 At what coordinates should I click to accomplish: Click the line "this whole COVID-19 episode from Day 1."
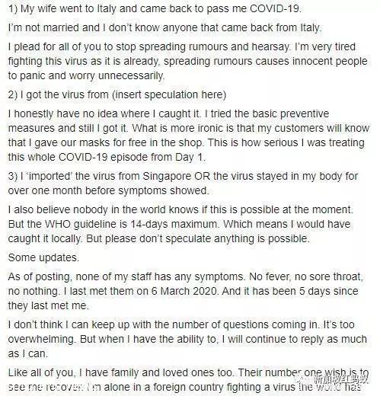(107, 157)
